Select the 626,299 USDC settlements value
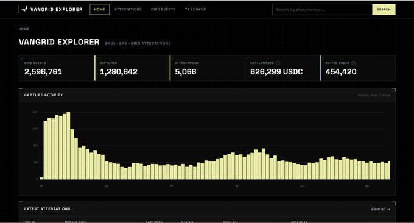Viewport: 414px width, 223px height. 276,72
